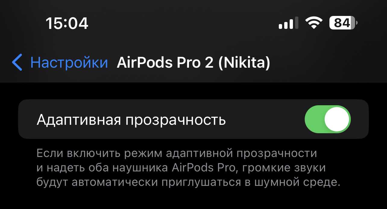Tap the Адаптивная прозрачность label text
Image resolution: width=387 pixels, height=209 pixels.
[x=131, y=120]
